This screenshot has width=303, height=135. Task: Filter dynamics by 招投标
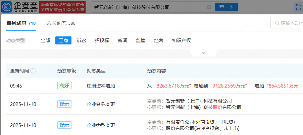[102, 40]
